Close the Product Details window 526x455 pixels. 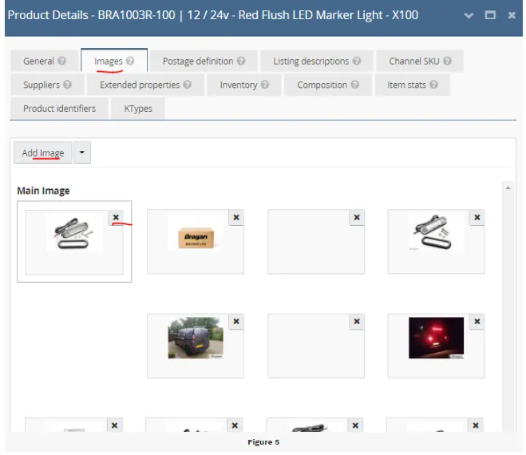tap(512, 15)
